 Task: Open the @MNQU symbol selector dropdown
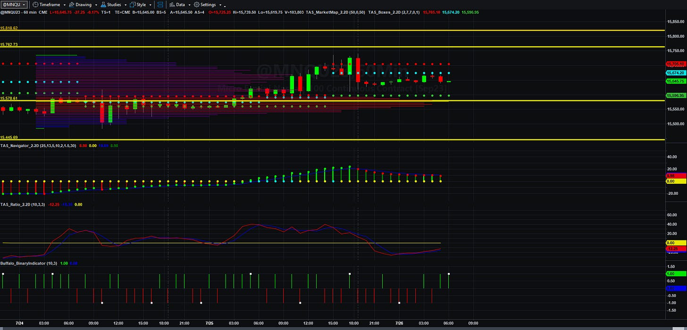(15, 4)
